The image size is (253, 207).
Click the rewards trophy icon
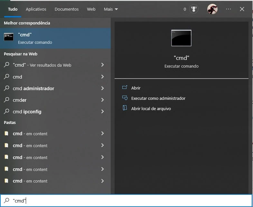tap(194, 9)
